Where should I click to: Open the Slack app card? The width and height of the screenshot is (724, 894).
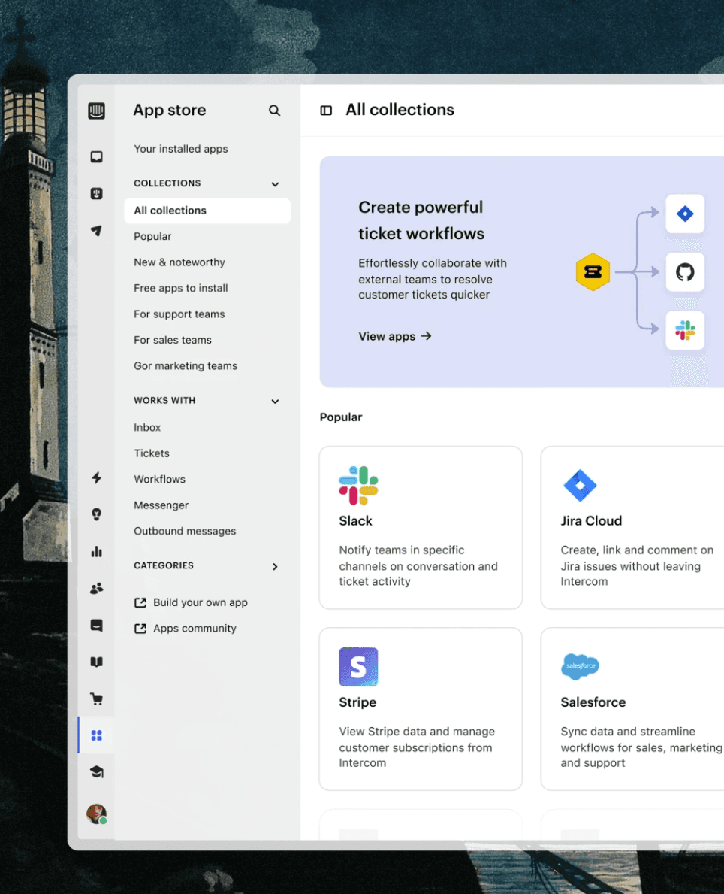pos(421,527)
